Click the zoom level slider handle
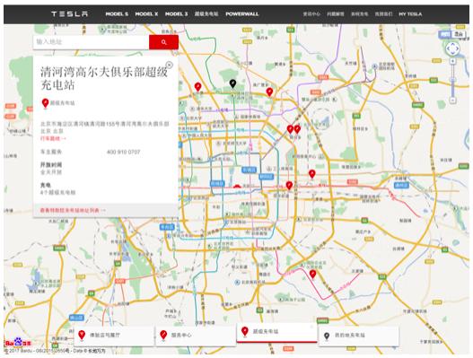473x358 pixels. coord(452,80)
